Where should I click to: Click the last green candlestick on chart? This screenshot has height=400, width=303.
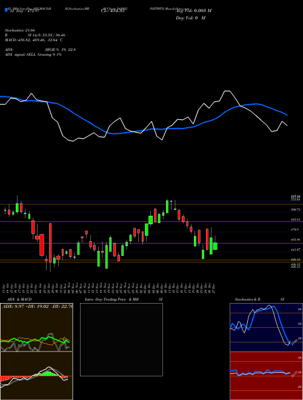(x=215, y=246)
